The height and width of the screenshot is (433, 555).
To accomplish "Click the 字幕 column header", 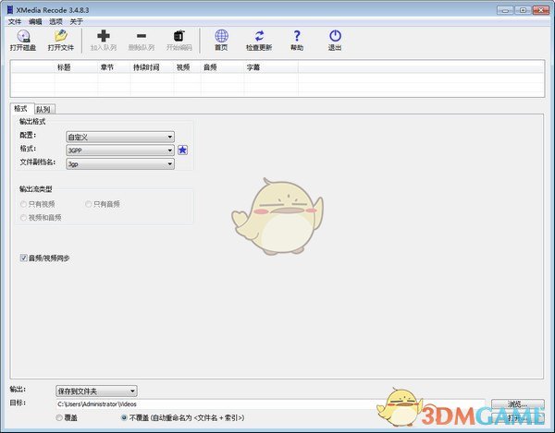I will click(x=271, y=67).
